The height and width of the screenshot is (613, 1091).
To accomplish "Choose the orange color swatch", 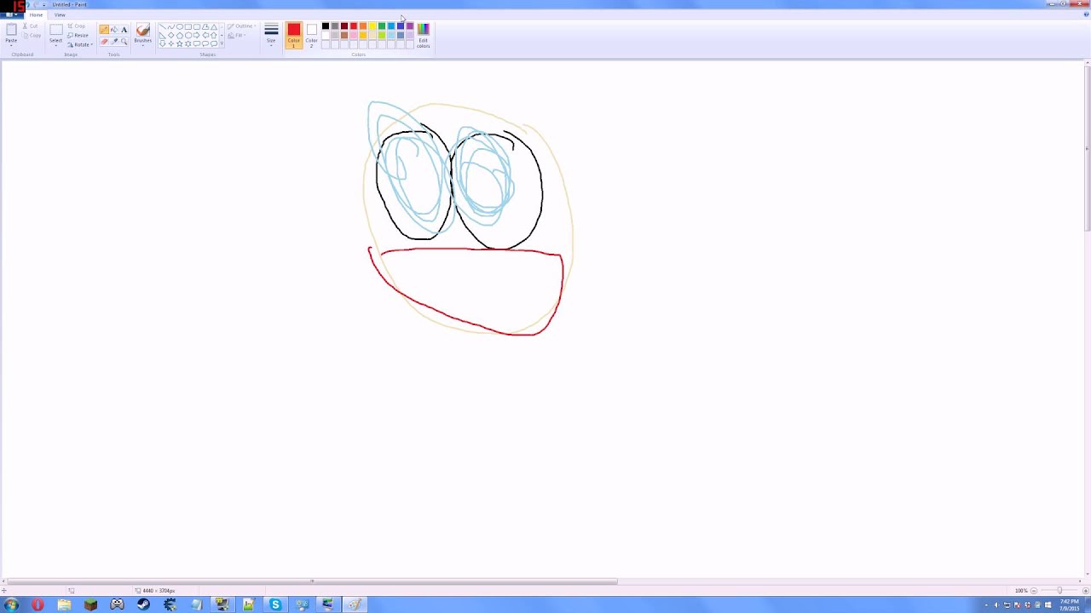I will 362,26.
